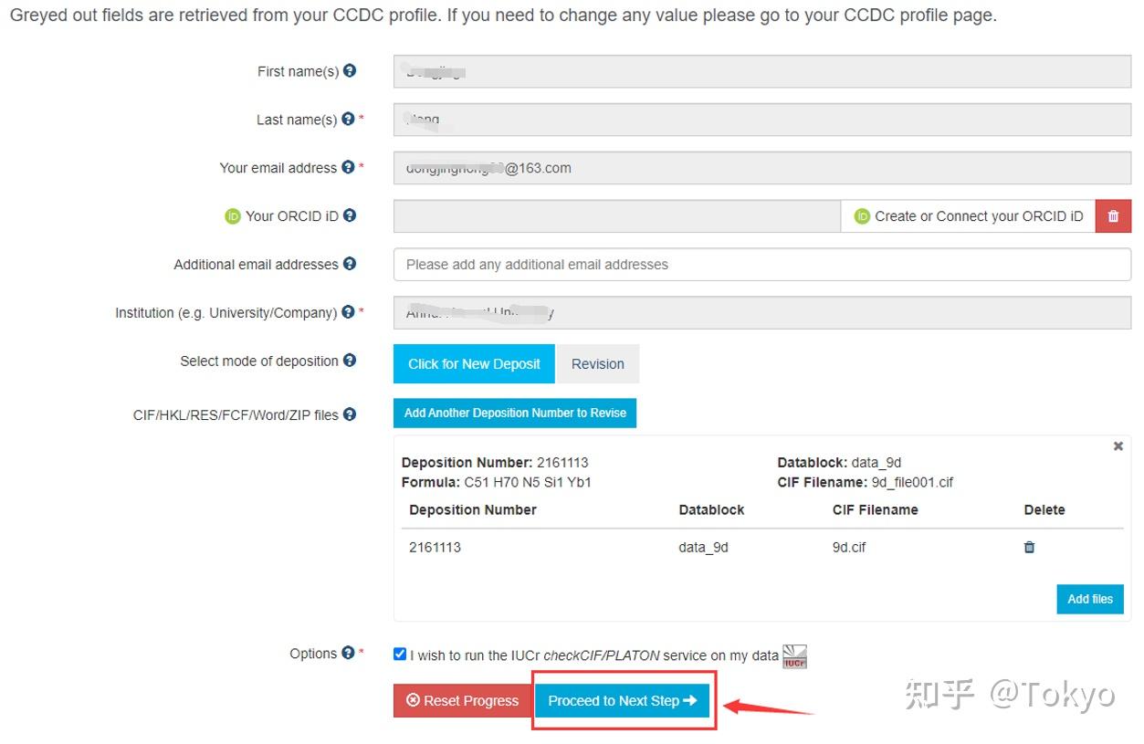Delete the 9d.cif file row via trash icon

1029,548
